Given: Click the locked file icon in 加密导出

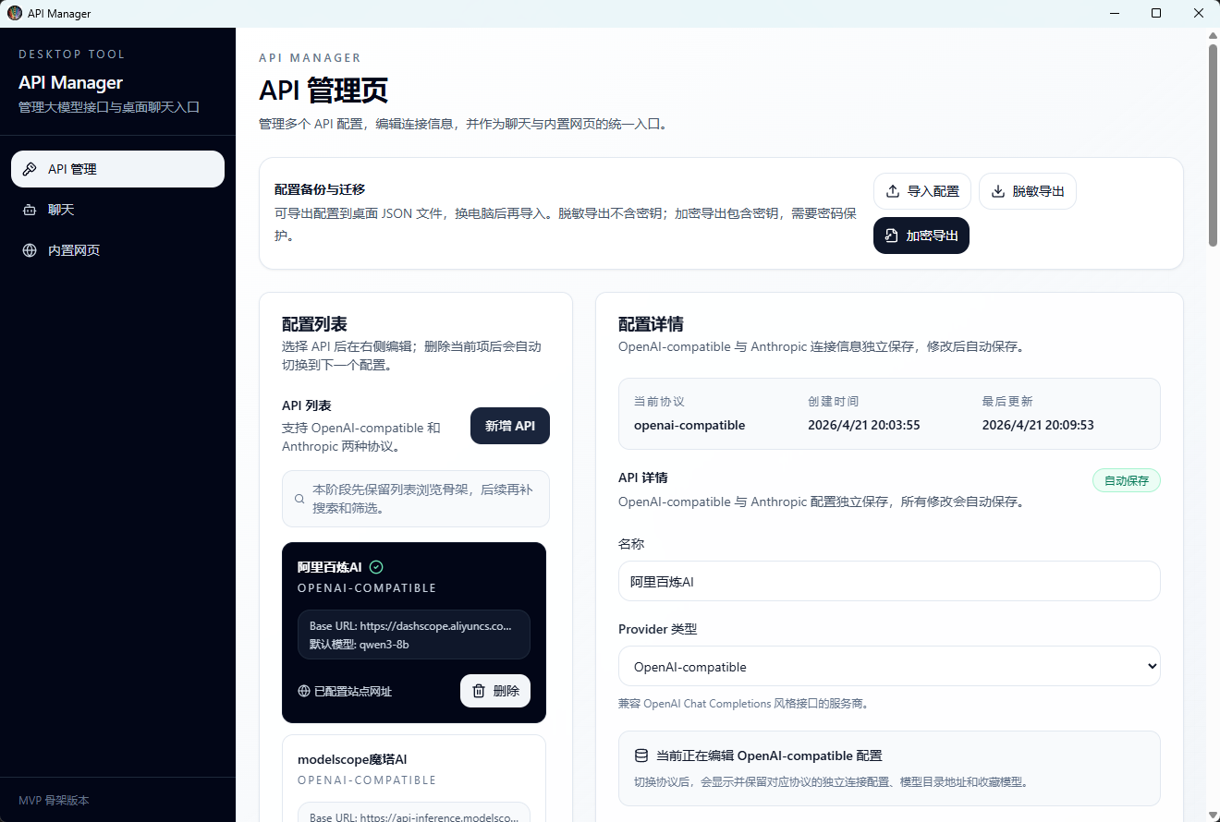Looking at the screenshot, I should [892, 236].
